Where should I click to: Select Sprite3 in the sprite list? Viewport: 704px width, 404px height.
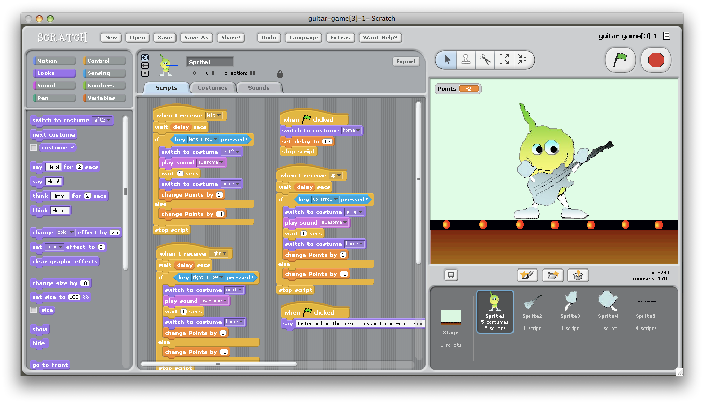click(x=570, y=311)
